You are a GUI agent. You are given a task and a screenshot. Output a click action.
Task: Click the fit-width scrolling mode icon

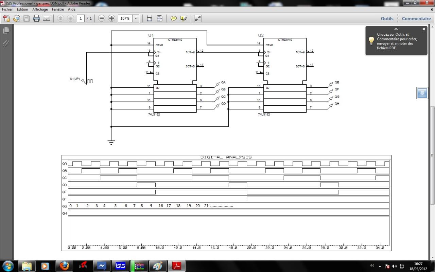point(150,18)
